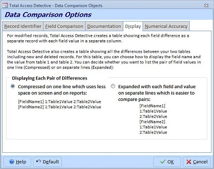
Task: Select the Display tab
Action: [133, 26]
